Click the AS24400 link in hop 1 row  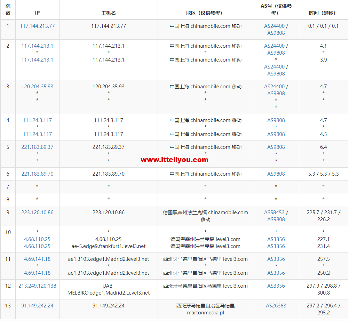tap(274, 26)
